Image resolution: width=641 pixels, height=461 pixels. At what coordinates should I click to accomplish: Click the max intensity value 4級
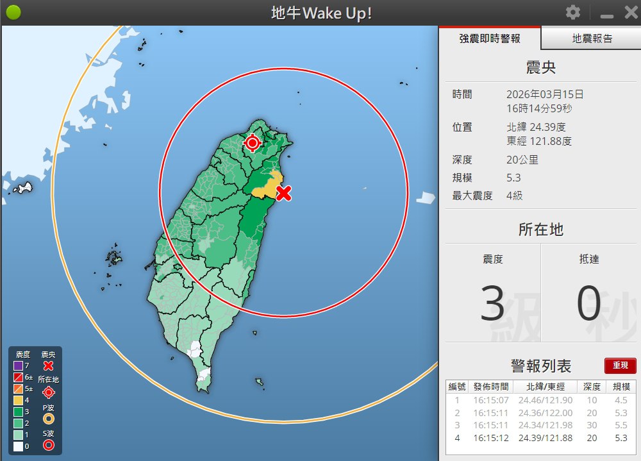514,196
